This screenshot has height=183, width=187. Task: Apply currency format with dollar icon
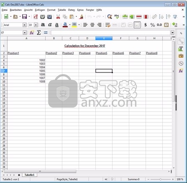tap(146, 25)
